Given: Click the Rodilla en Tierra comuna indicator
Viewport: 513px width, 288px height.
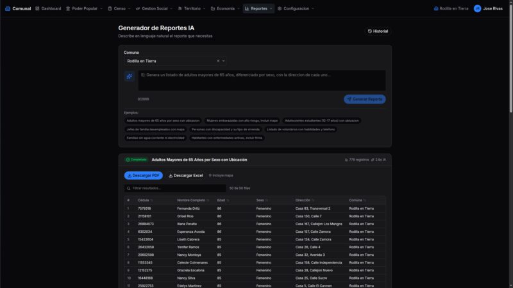Looking at the screenshot, I should click(x=451, y=8).
